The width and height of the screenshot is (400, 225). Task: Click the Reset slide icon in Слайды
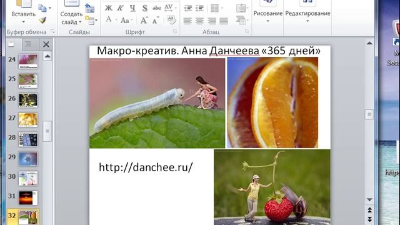(x=89, y=8)
